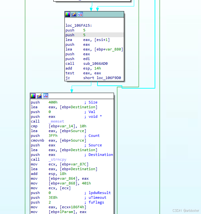Click the '; lpdwResult' comment
This screenshot has height=214, width=201.
pos(97,193)
